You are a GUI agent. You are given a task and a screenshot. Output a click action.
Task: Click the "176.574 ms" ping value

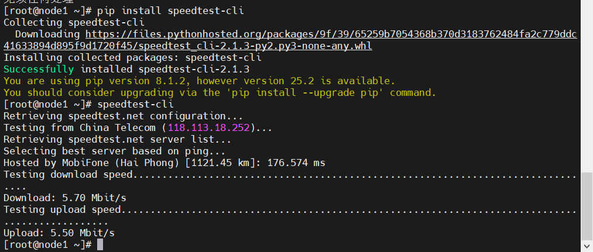coord(296,163)
